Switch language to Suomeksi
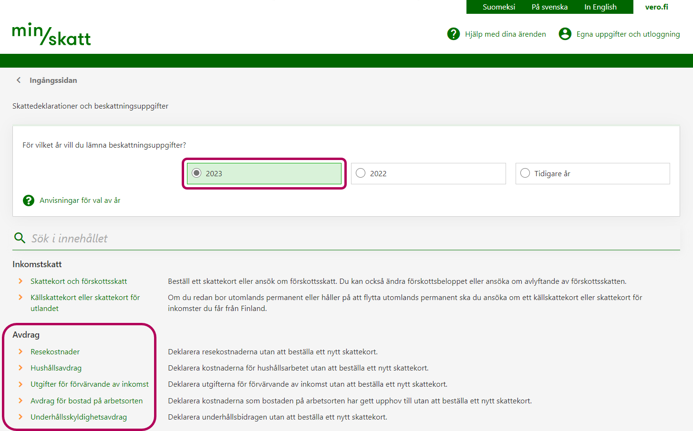This screenshot has width=693, height=431. [498, 7]
